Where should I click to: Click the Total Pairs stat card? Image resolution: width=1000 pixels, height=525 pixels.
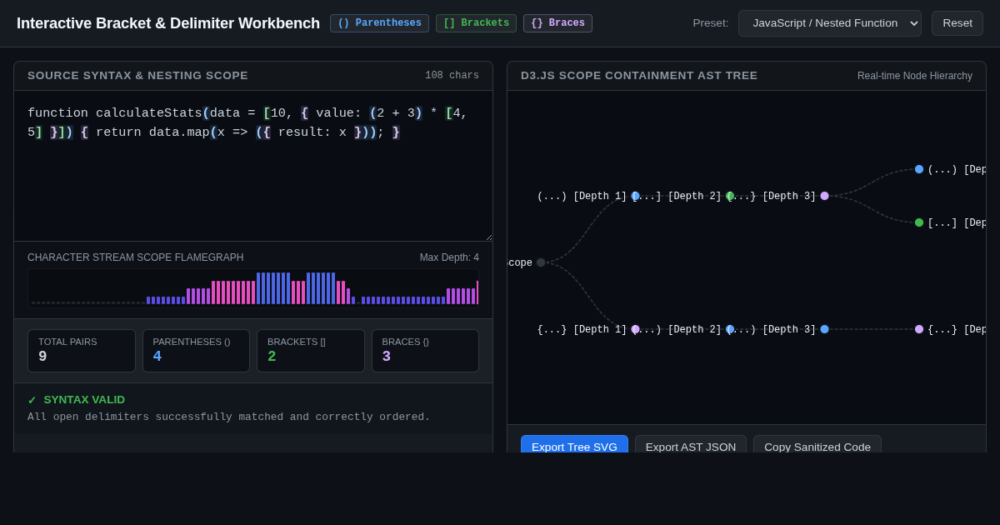coord(82,351)
